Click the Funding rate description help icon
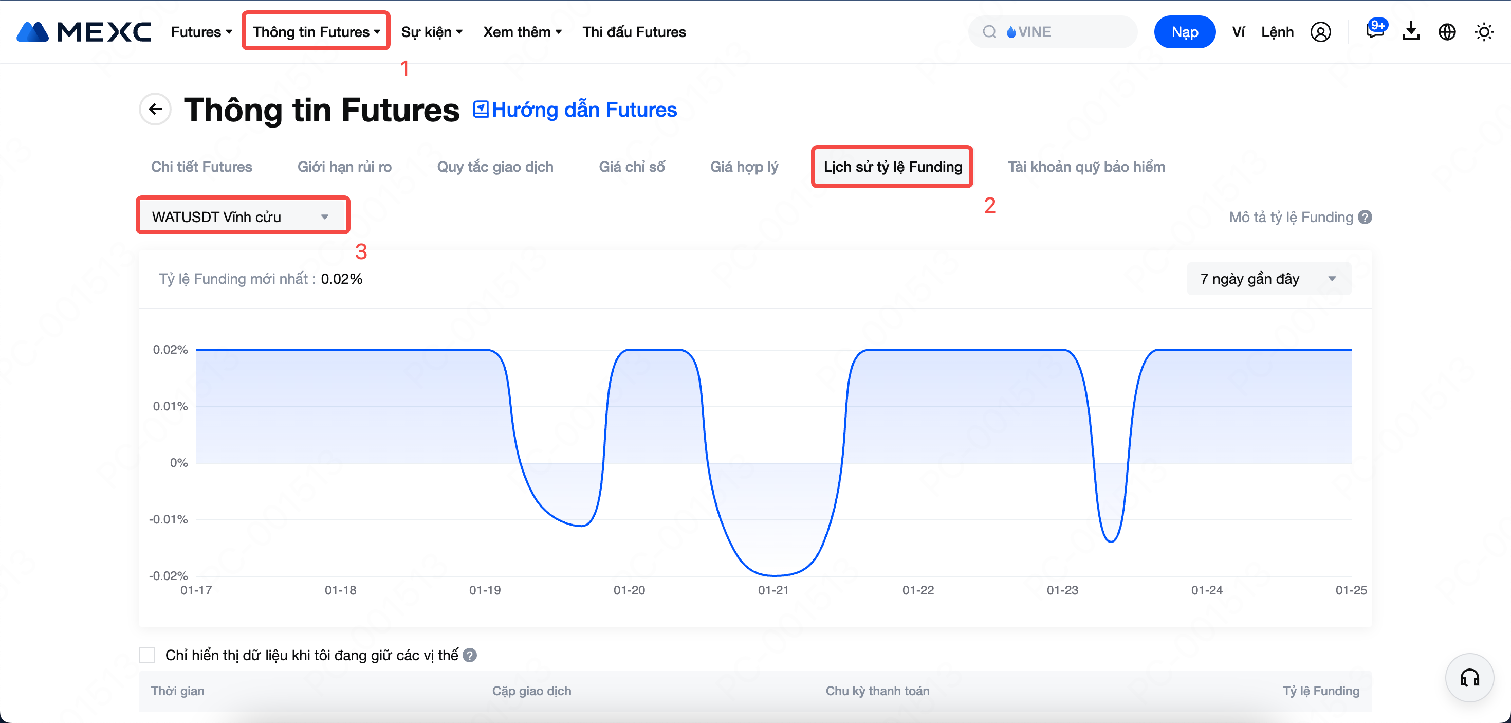 click(x=1365, y=217)
